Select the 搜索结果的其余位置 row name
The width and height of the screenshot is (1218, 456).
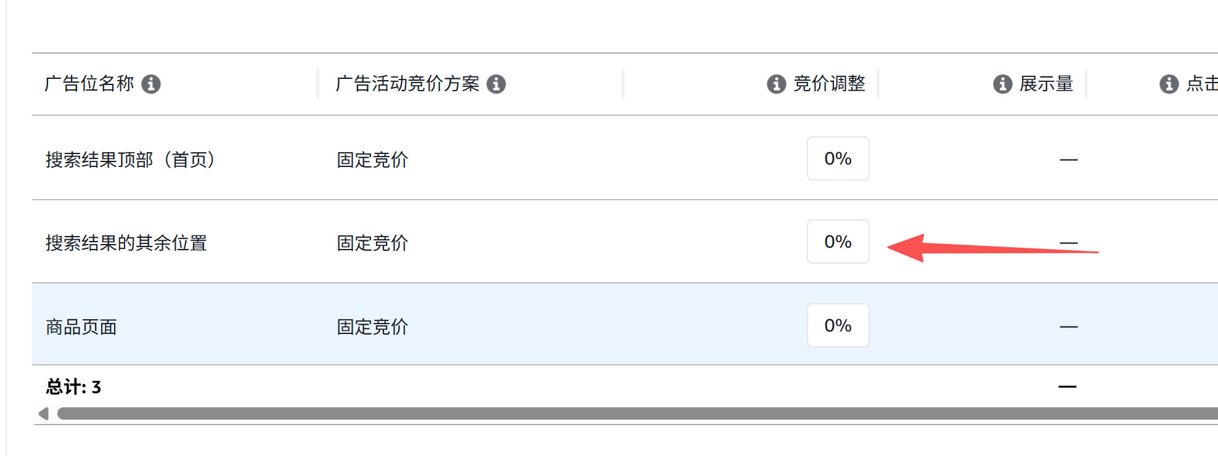click(126, 243)
